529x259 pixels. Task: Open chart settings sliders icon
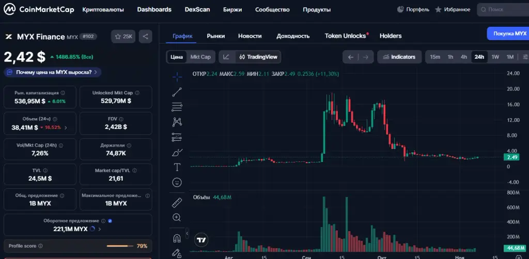[525, 57]
